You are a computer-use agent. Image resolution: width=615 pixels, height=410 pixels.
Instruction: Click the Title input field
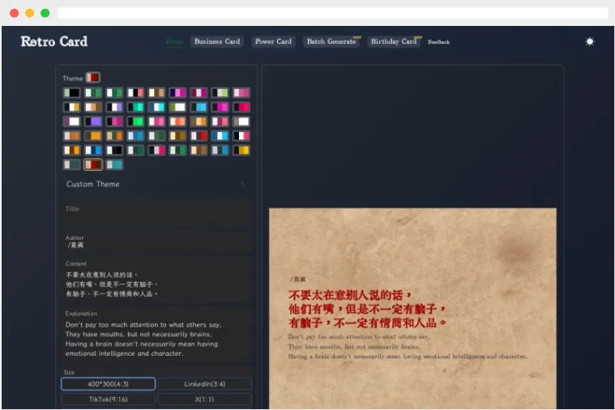157,219
